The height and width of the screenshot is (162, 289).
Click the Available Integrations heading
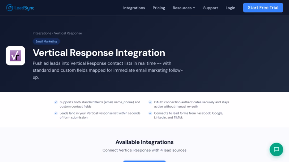click(x=144, y=142)
